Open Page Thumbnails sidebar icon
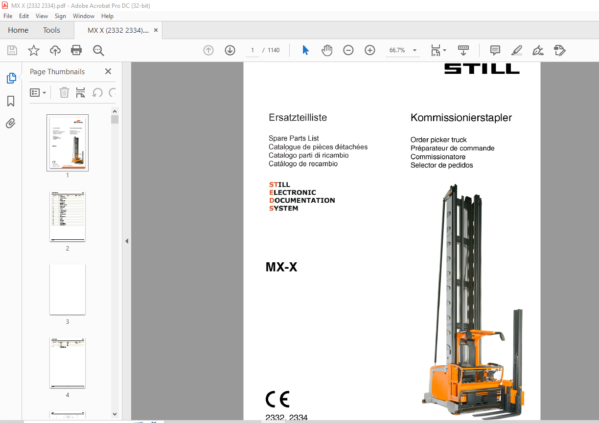599x423 pixels. click(x=11, y=78)
